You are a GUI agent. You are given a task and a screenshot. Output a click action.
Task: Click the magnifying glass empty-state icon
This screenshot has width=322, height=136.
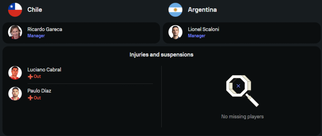click(242, 90)
